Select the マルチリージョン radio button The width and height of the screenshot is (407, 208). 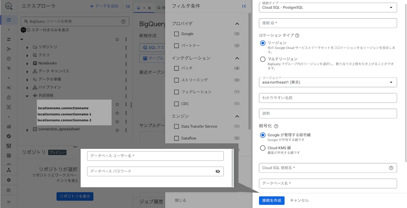[x=263, y=59]
